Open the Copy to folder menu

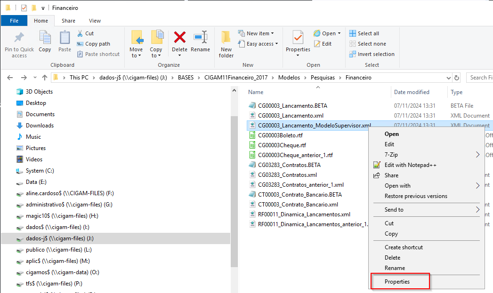156,44
